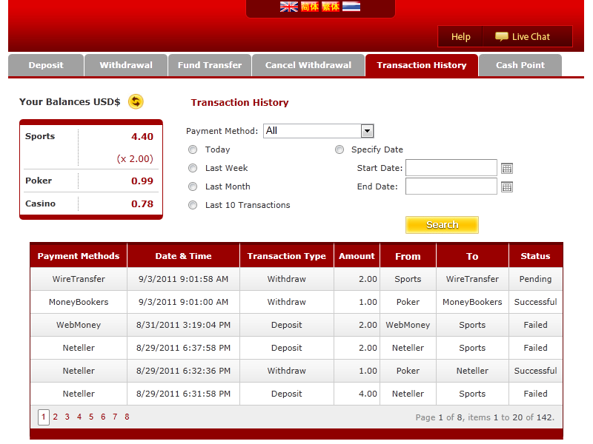Switch language using the Thai flag
Image resolution: width=593 pixels, height=444 pixels.
tap(351, 7)
